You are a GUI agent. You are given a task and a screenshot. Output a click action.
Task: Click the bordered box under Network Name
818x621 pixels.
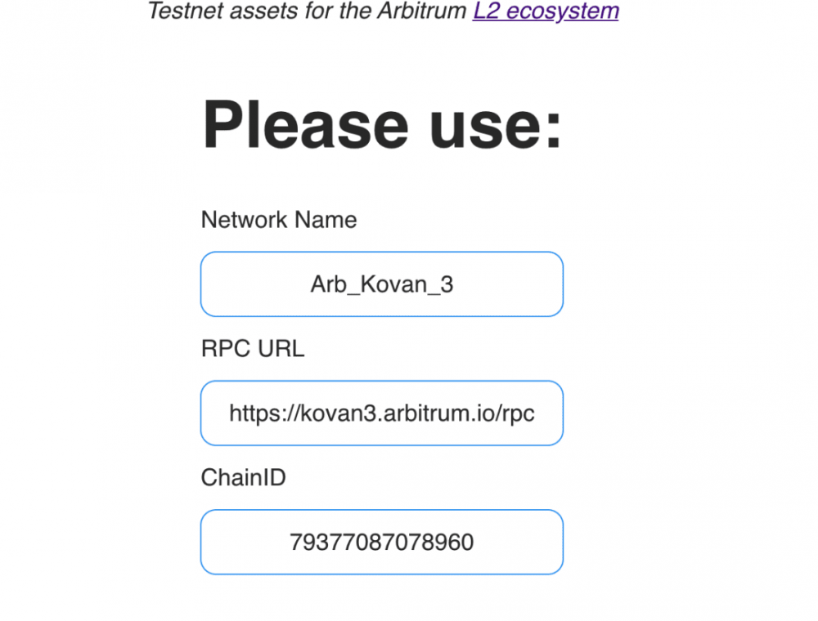click(381, 284)
